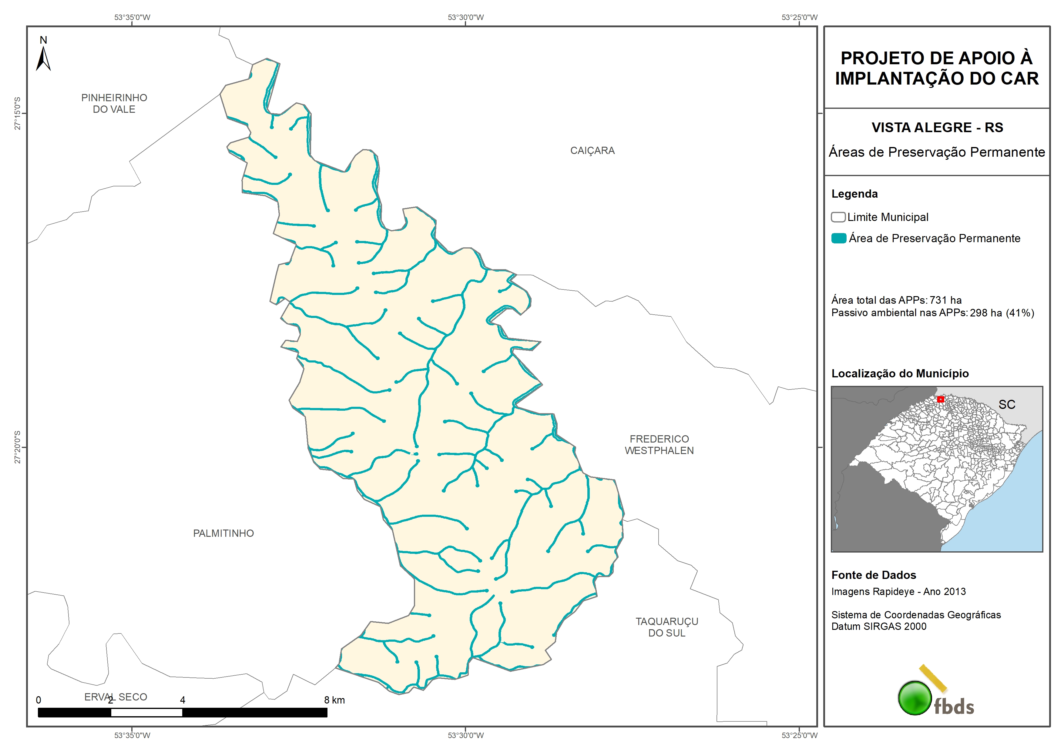
Task: Click the teal Área de Preservação Permanente swatch
Action: [838, 238]
